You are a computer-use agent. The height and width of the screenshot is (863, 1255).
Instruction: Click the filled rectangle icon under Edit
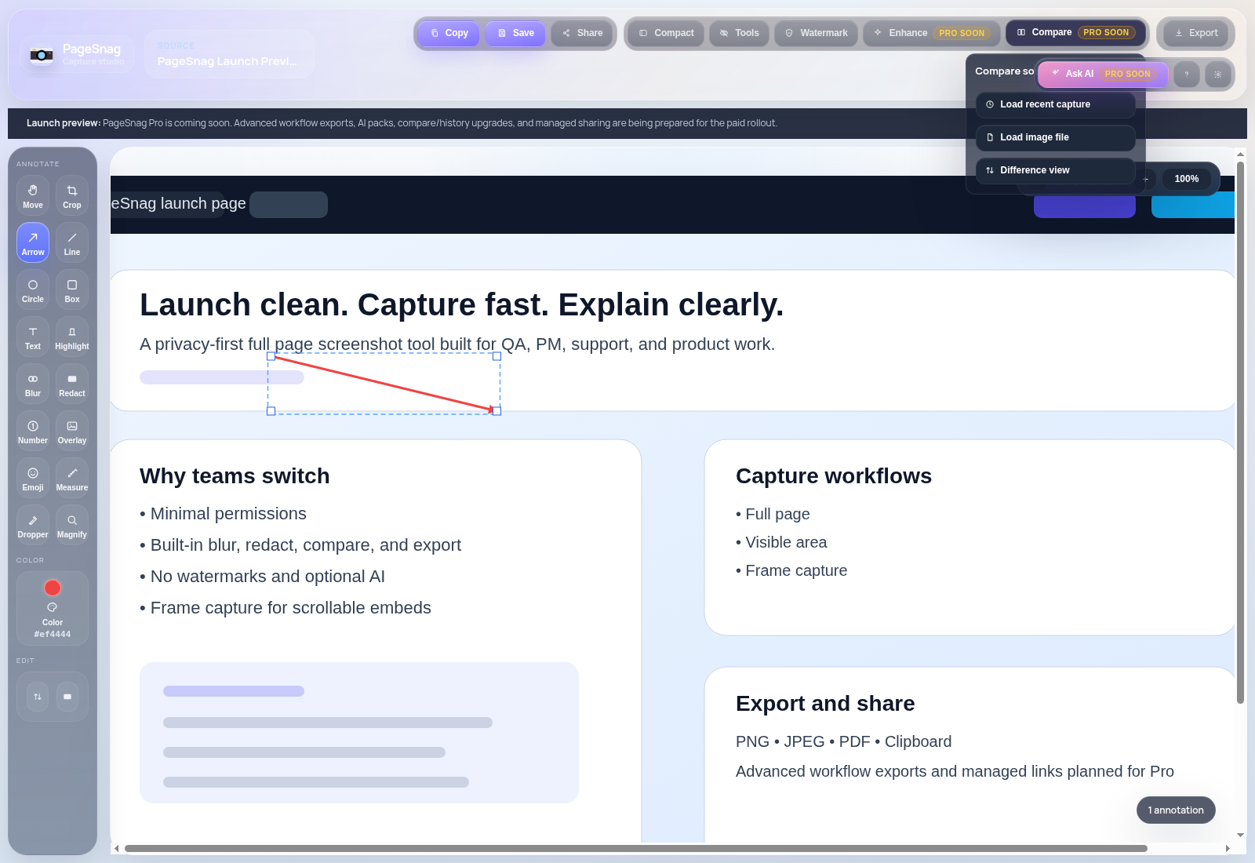67,697
